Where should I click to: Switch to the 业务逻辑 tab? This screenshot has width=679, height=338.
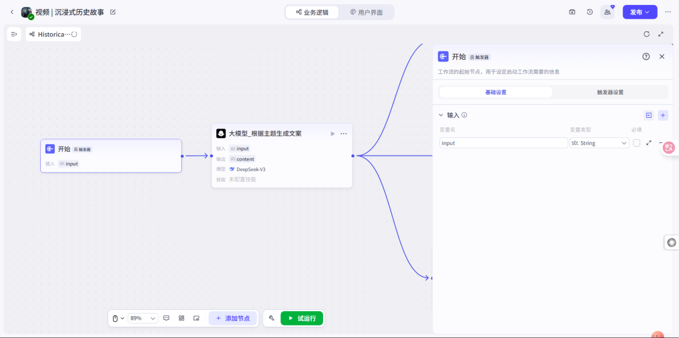tap(312, 13)
